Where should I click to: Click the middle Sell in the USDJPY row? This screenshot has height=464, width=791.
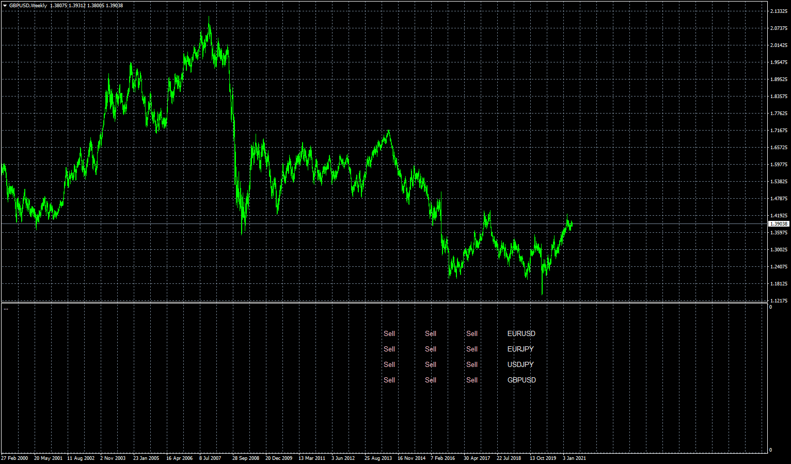tap(431, 364)
